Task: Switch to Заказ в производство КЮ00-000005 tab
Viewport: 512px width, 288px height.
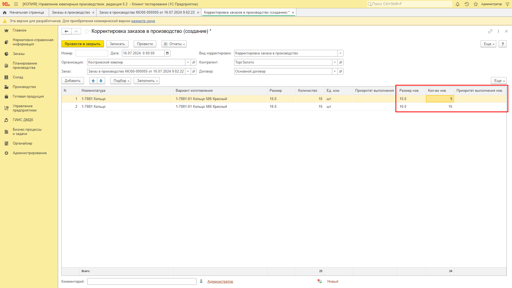Action: (x=147, y=13)
